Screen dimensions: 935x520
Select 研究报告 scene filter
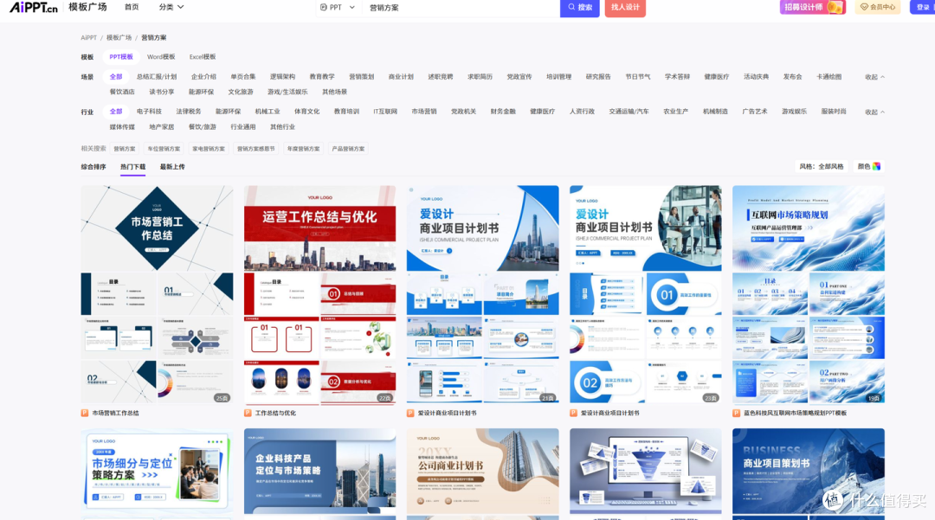[x=598, y=77]
